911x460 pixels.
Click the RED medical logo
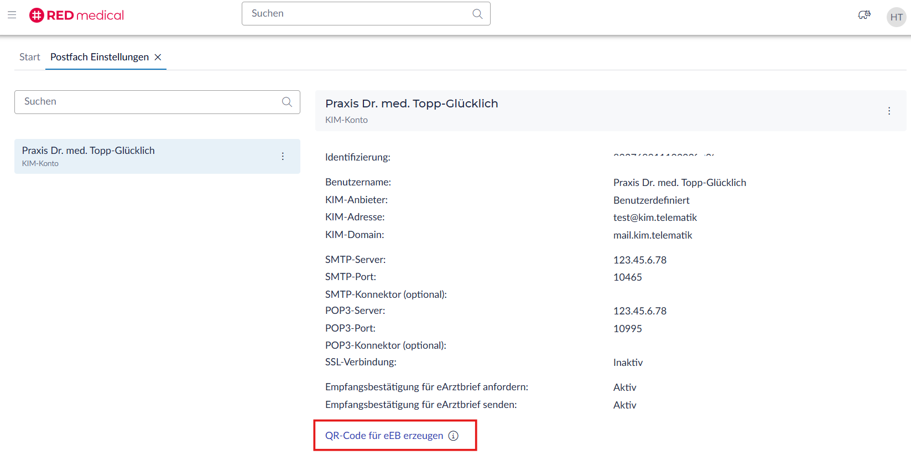point(77,15)
